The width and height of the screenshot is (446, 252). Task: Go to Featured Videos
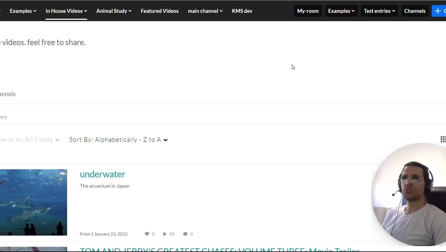(160, 11)
